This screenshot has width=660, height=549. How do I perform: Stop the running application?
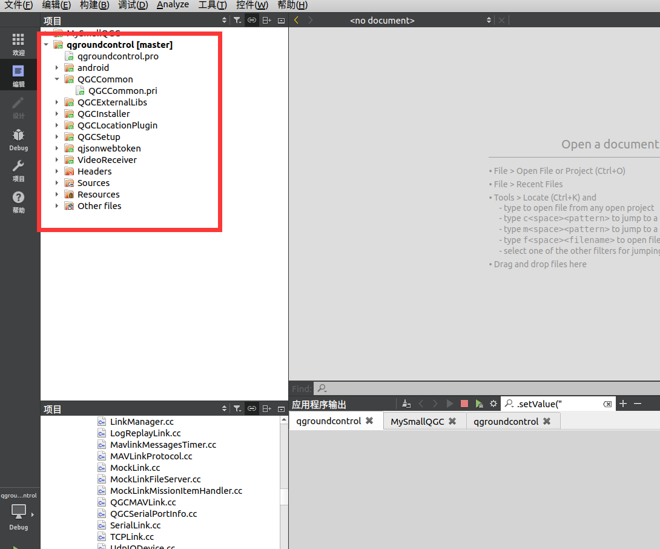(x=464, y=404)
